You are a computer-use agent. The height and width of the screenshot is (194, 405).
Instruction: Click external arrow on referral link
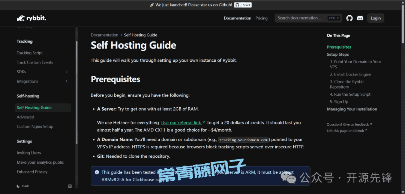click(x=204, y=123)
